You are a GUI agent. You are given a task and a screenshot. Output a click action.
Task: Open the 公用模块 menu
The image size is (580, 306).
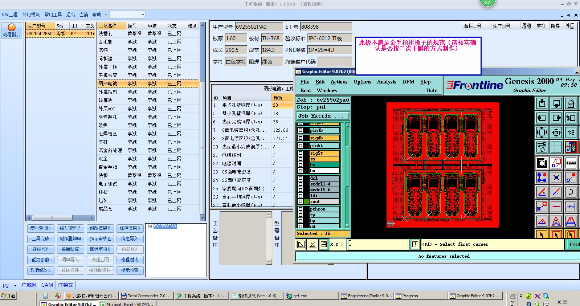point(31,15)
